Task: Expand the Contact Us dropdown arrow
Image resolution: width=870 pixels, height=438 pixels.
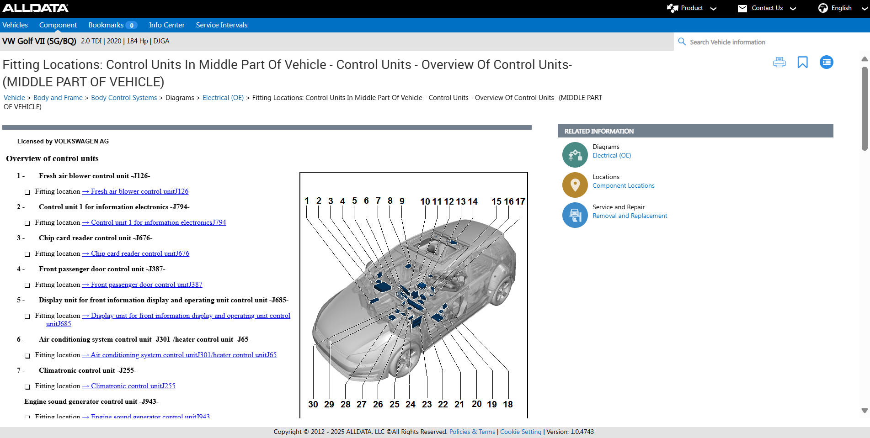Action: point(793,8)
